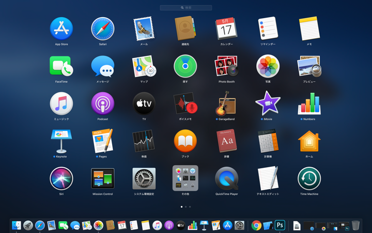Screen dimensions: 372x233
Task: Open Contacts from the Dock
Action: (x=111, y=225)
